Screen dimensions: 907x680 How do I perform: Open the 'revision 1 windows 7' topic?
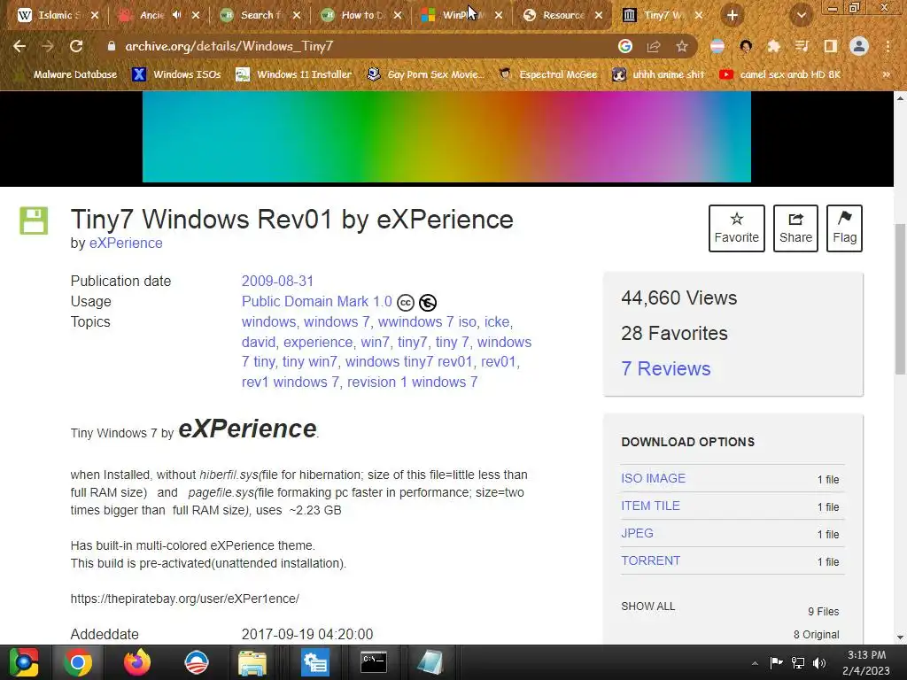pyautogui.click(x=413, y=382)
